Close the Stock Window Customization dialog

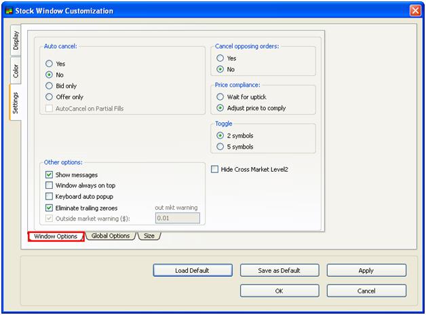click(415, 11)
